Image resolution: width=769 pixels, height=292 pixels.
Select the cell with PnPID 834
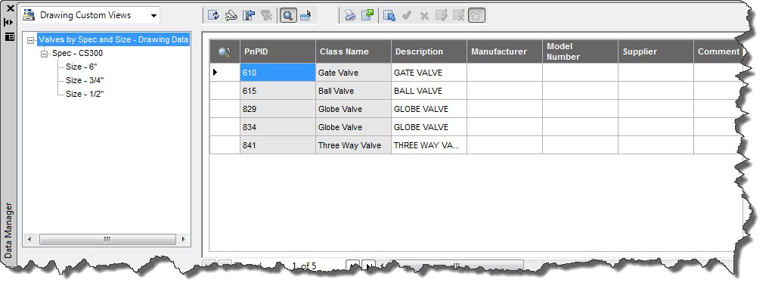pyautogui.click(x=278, y=127)
